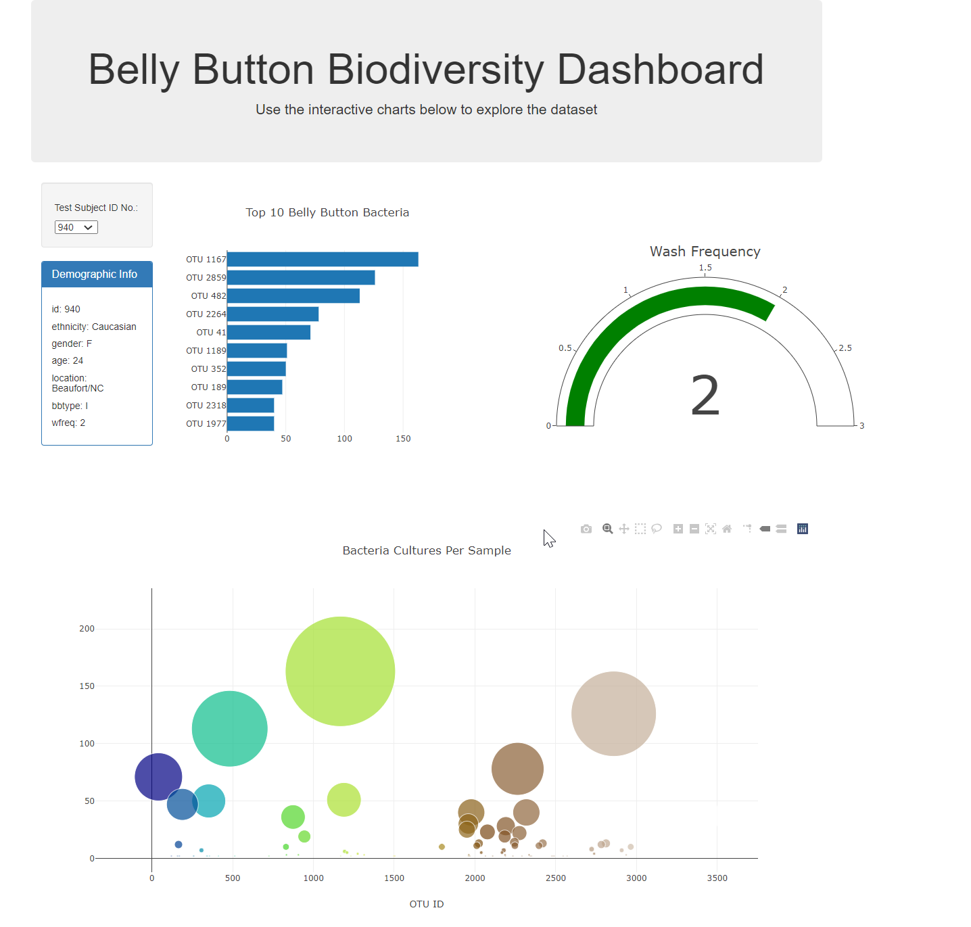
Task: Choose the Lasso Select tool
Action: point(657,529)
